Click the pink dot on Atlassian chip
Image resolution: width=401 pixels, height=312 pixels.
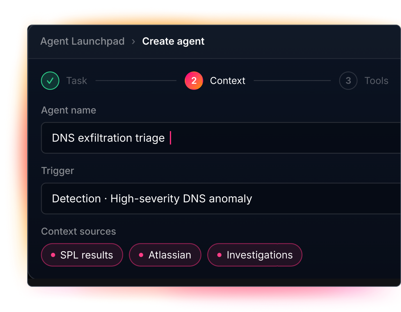tap(141, 255)
